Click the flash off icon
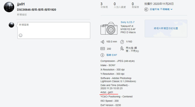The image size is (195, 107). point(122,48)
